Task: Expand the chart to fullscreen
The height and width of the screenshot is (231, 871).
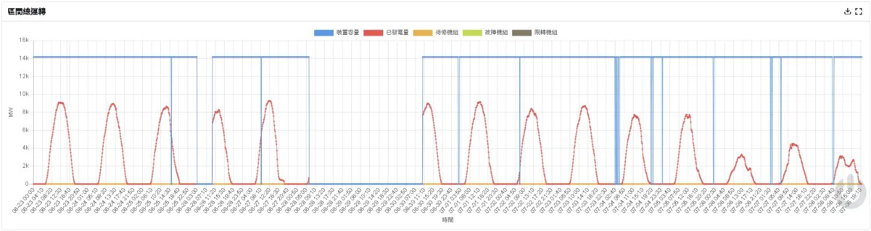Action: [858, 12]
